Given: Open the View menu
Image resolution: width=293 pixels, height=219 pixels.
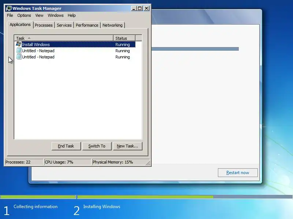Looking at the screenshot, I should pos(39,15).
